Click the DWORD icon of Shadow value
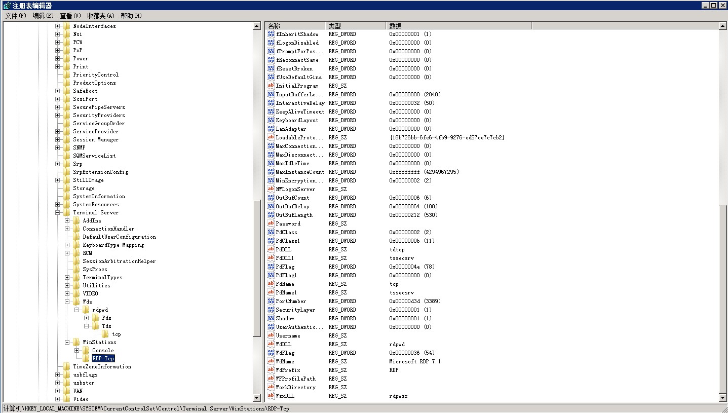 click(x=271, y=318)
